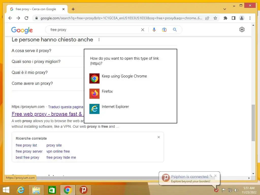Click the 'Psiphon is connected' balloon text

pyautogui.click(x=189, y=177)
